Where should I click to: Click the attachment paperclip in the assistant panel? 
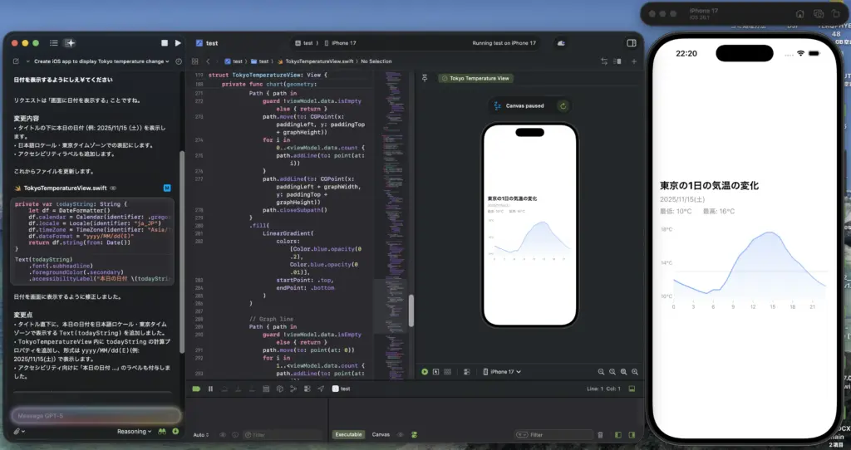(x=17, y=432)
